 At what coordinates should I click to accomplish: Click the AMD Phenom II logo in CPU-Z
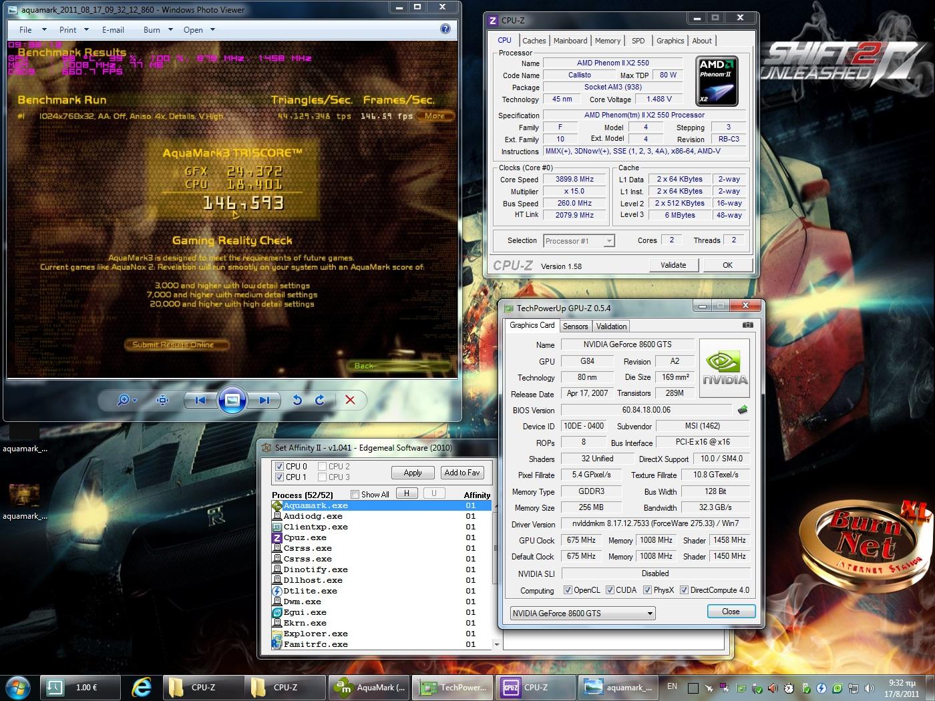click(x=717, y=81)
